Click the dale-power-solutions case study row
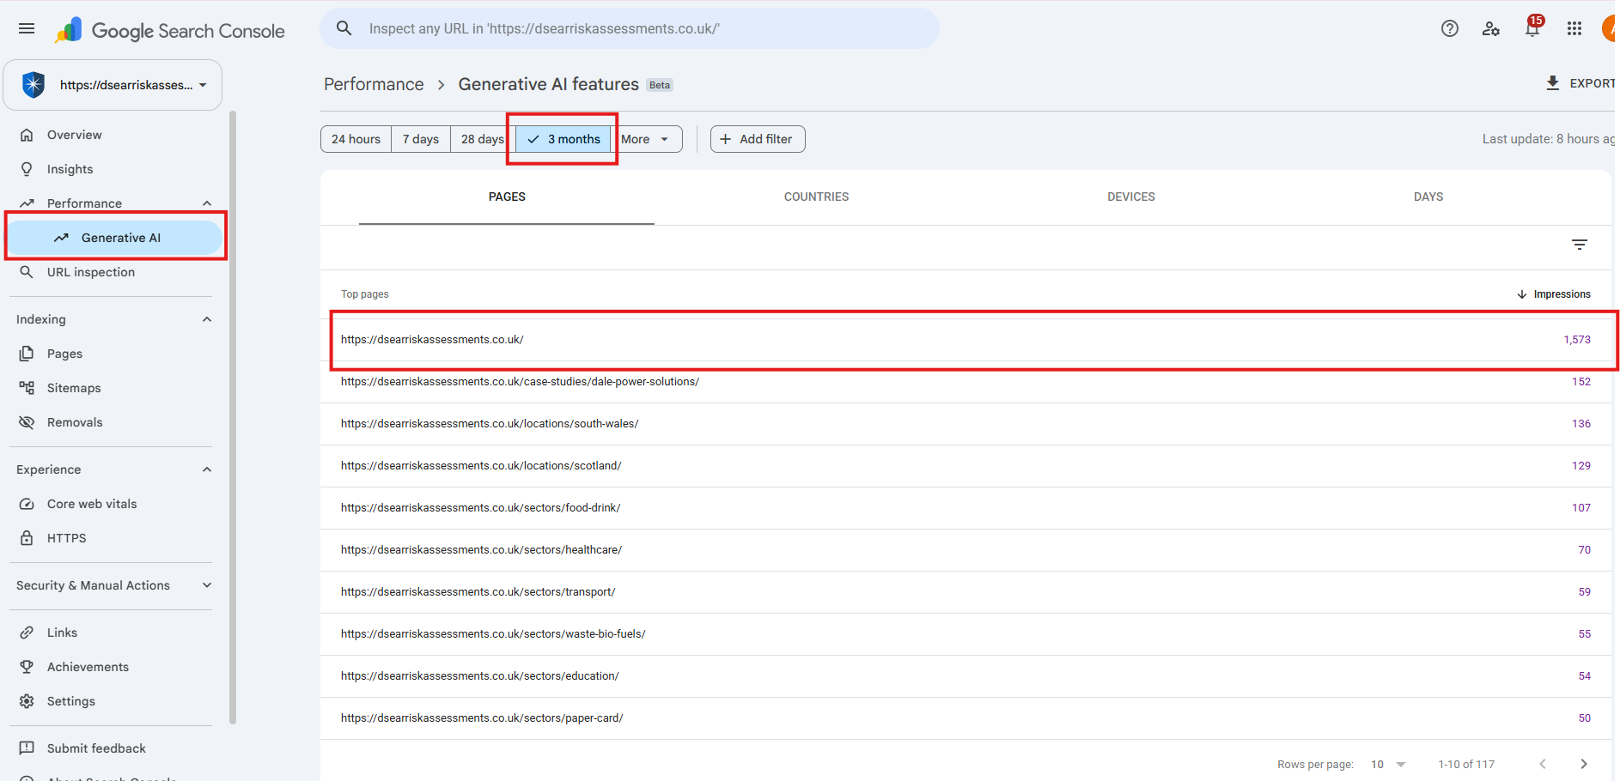1620x781 pixels. pyautogui.click(x=965, y=382)
